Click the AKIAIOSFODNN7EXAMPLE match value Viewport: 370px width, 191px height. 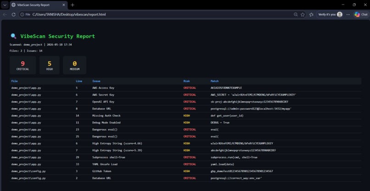226,88
